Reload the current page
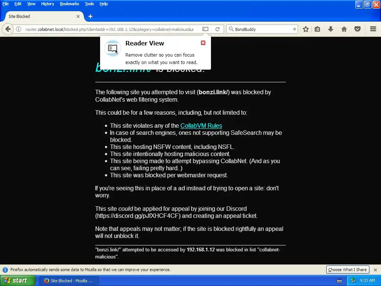 click(217, 29)
